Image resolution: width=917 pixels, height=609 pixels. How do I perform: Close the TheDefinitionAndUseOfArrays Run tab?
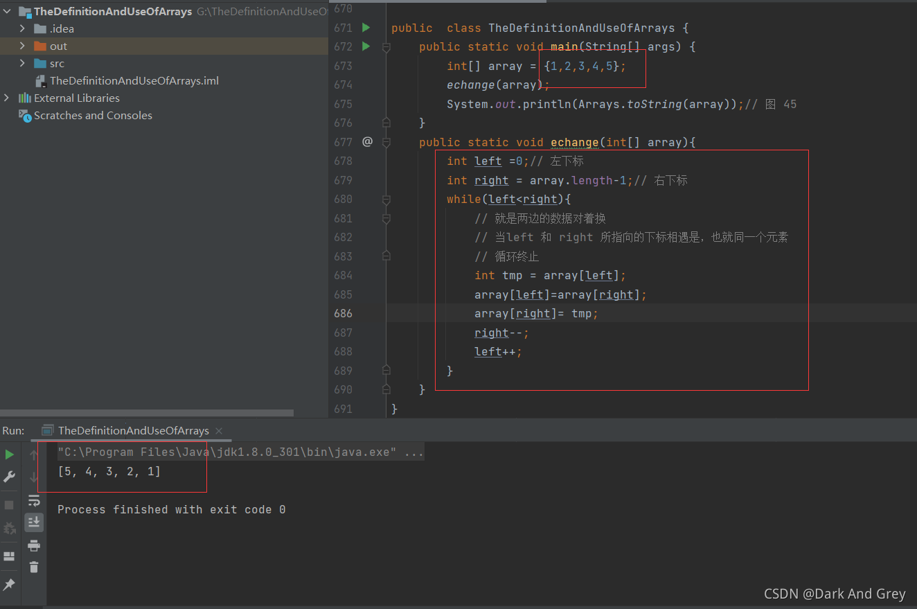point(220,430)
